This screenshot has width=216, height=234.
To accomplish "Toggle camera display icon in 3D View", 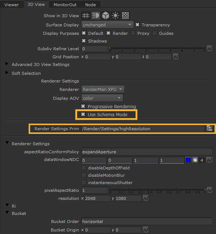I will coord(96,16).
